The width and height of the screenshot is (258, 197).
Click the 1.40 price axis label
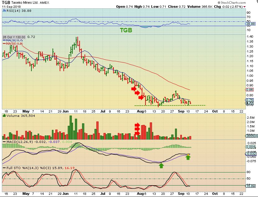pyautogui.click(x=250, y=37)
